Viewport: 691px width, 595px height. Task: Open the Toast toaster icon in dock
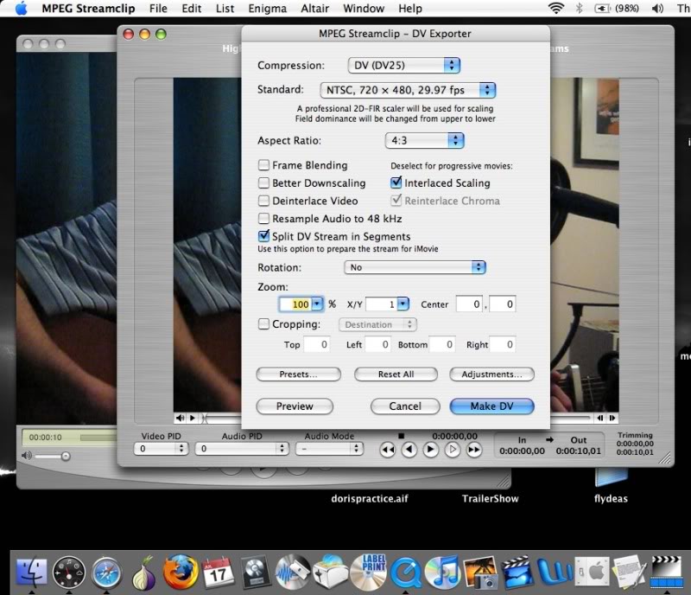coord(330,573)
